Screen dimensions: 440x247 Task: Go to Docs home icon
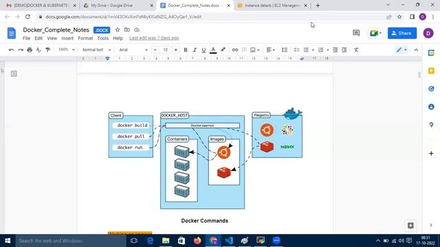coord(12,33)
